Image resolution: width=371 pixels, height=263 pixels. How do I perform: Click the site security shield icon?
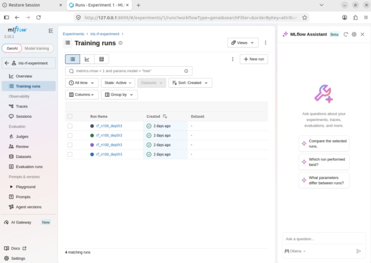point(79,17)
